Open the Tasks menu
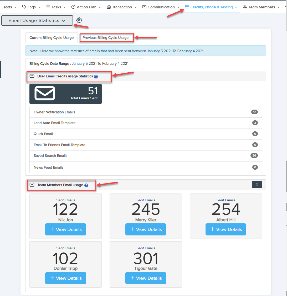 pyautogui.click(x=56, y=7)
